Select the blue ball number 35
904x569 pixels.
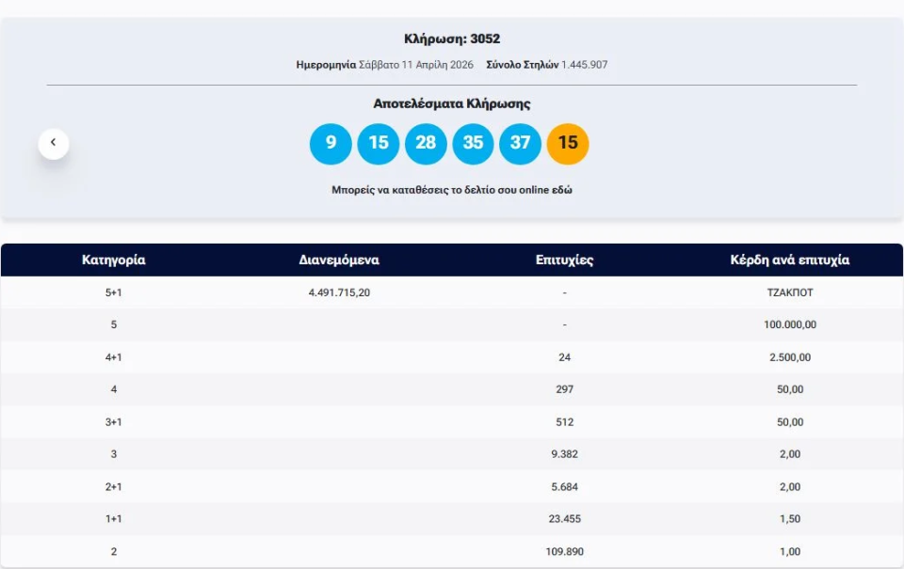click(x=473, y=143)
